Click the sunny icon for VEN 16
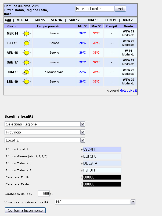162x216 pixels. point(27,53)
